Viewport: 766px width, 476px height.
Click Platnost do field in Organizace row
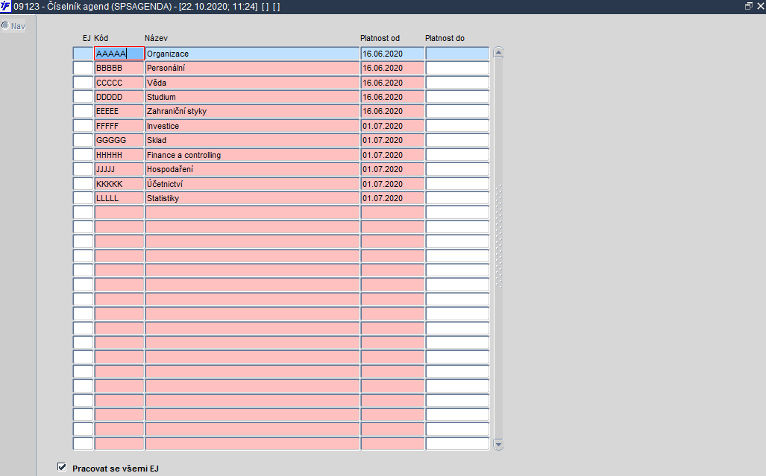[457, 54]
